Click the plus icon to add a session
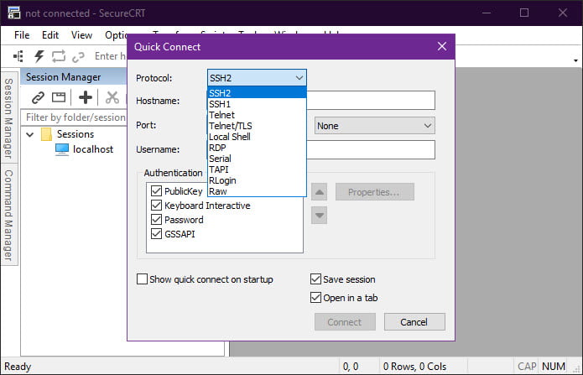This screenshot has width=583, height=375. pyautogui.click(x=86, y=97)
